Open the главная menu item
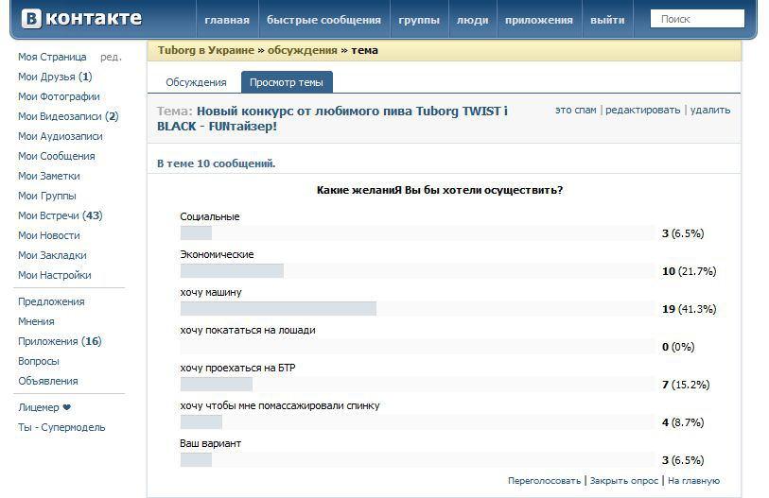 click(227, 20)
